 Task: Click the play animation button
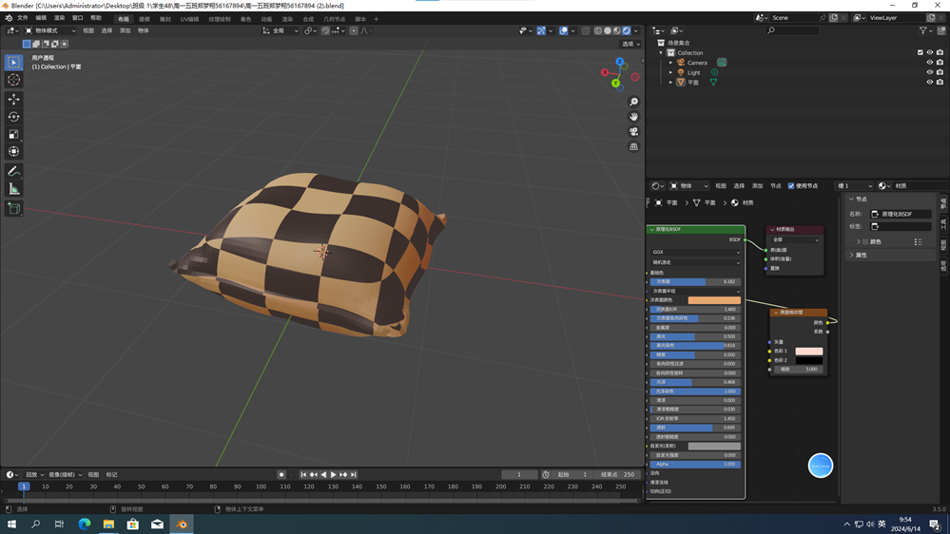pyautogui.click(x=333, y=475)
